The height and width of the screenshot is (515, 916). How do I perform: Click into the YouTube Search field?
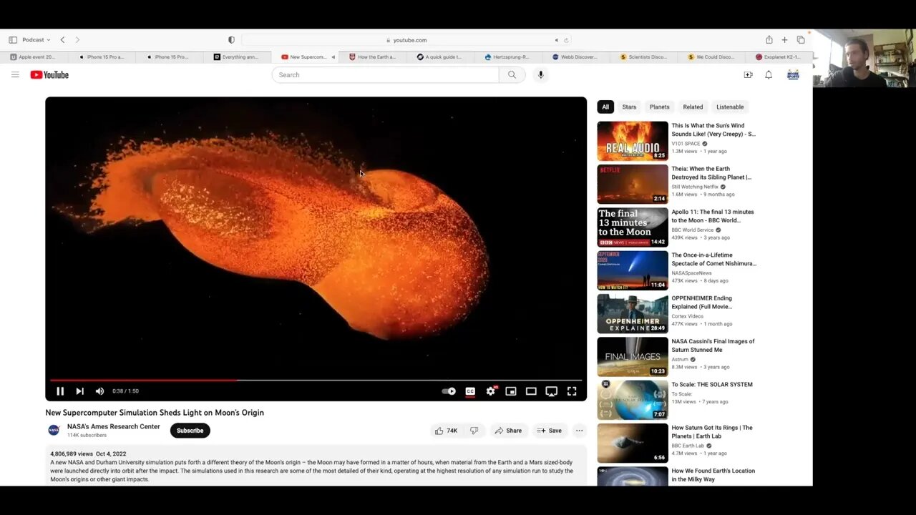tap(385, 74)
